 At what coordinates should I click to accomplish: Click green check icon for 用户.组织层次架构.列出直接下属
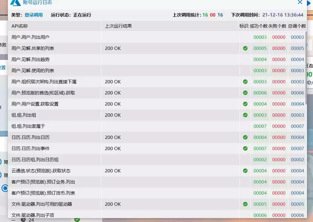click(x=245, y=82)
